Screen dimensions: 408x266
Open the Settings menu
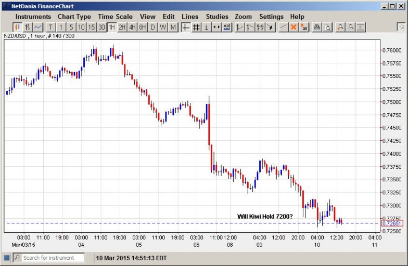pyautogui.click(x=271, y=17)
